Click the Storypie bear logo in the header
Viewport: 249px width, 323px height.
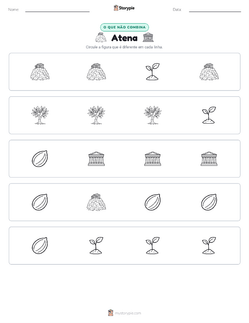point(116,8)
